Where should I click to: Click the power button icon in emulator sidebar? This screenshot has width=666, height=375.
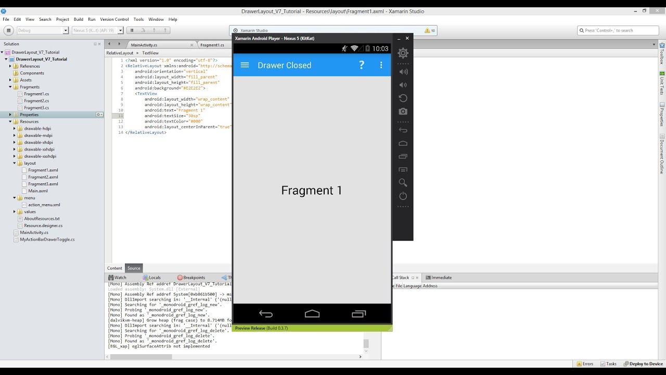403,196
